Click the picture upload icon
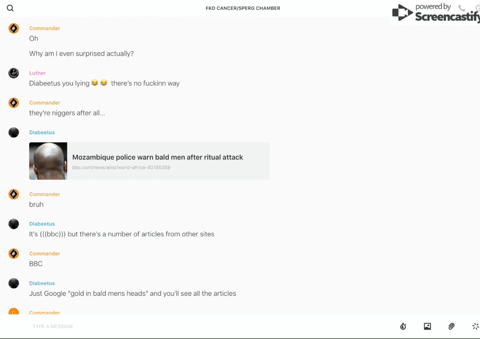 pos(427,326)
